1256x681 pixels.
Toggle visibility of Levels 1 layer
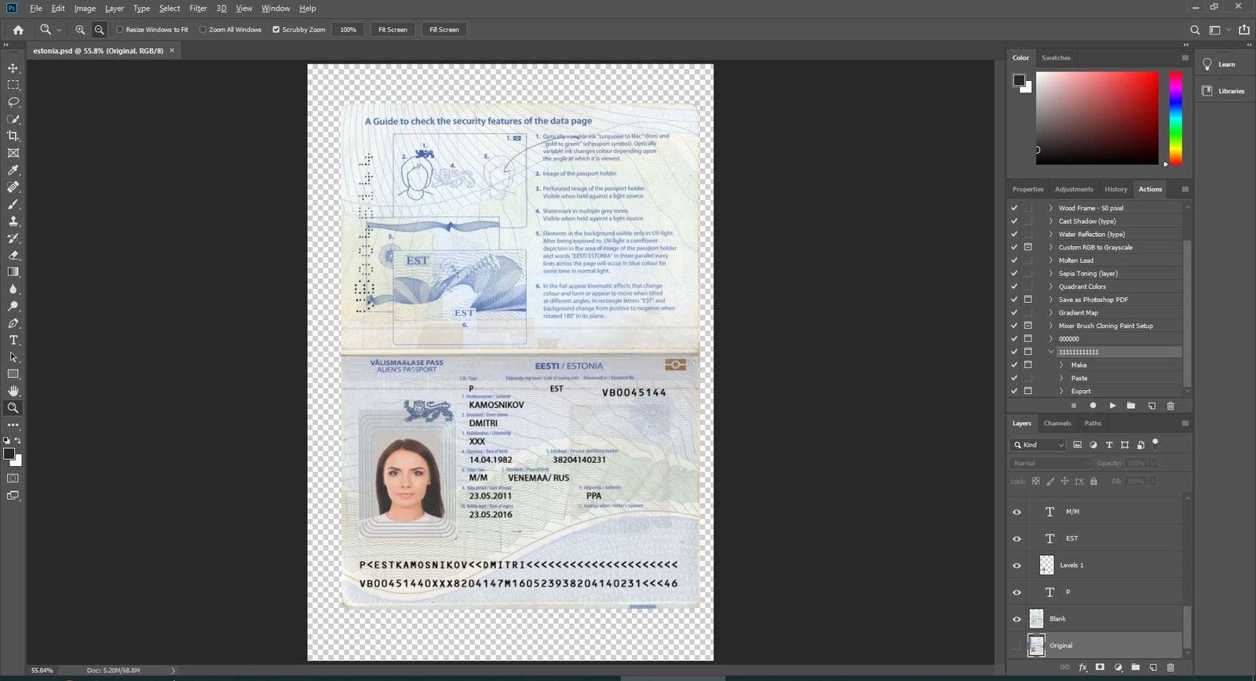[1017, 566]
